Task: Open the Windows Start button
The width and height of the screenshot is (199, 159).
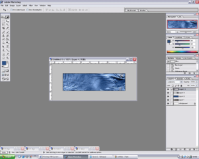Action: [x=8, y=157]
